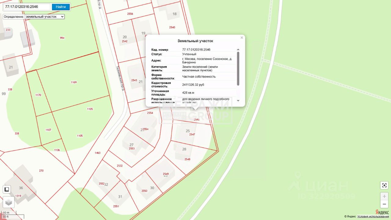Select the cadastral number value 77:17:0120316:2546 in popup

tap(196, 50)
